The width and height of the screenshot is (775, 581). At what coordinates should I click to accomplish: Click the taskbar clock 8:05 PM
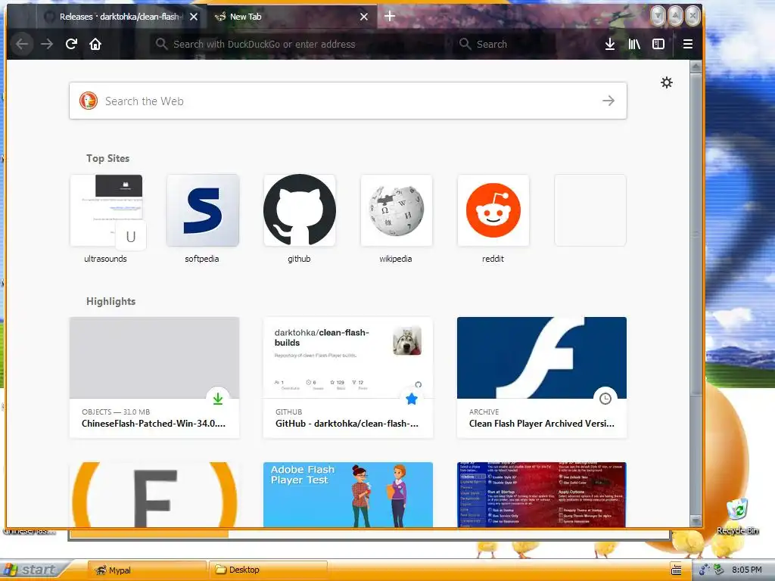tap(747, 570)
